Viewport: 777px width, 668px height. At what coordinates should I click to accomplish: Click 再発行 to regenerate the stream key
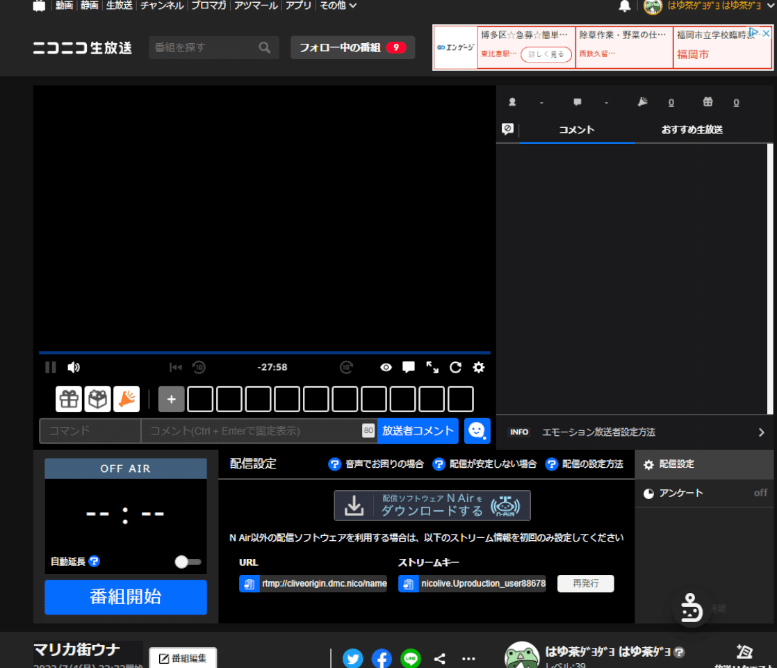pyautogui.click(x=585, y=583)
